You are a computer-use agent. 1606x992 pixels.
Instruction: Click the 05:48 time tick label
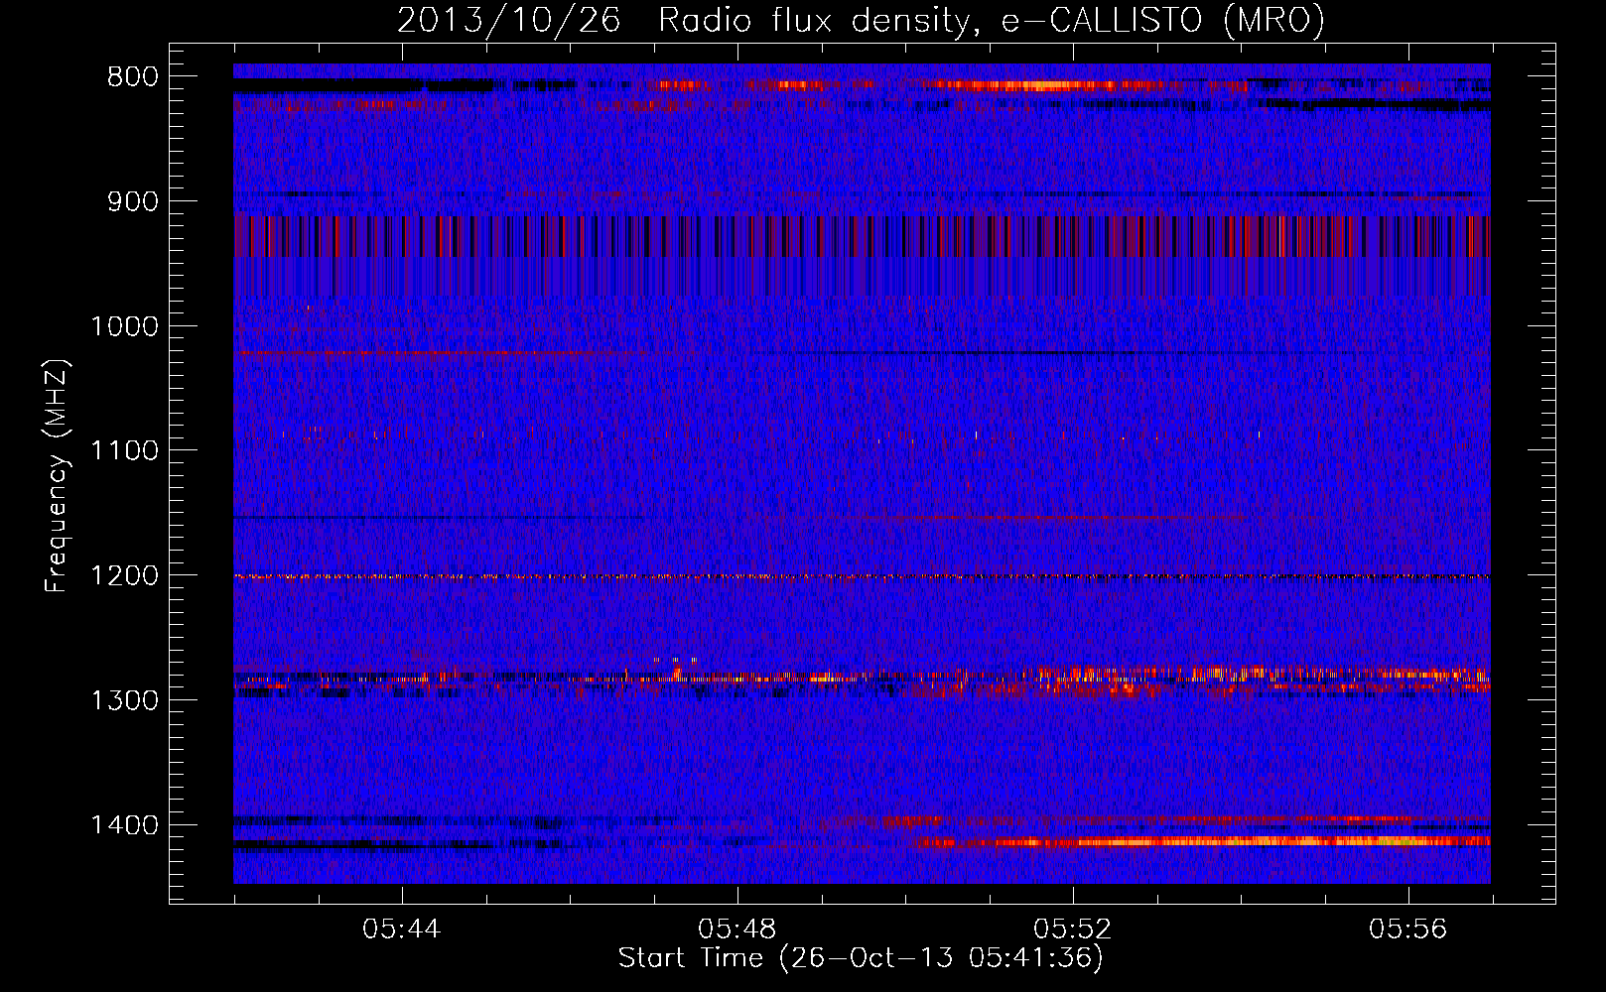click(x=736, y=930)
